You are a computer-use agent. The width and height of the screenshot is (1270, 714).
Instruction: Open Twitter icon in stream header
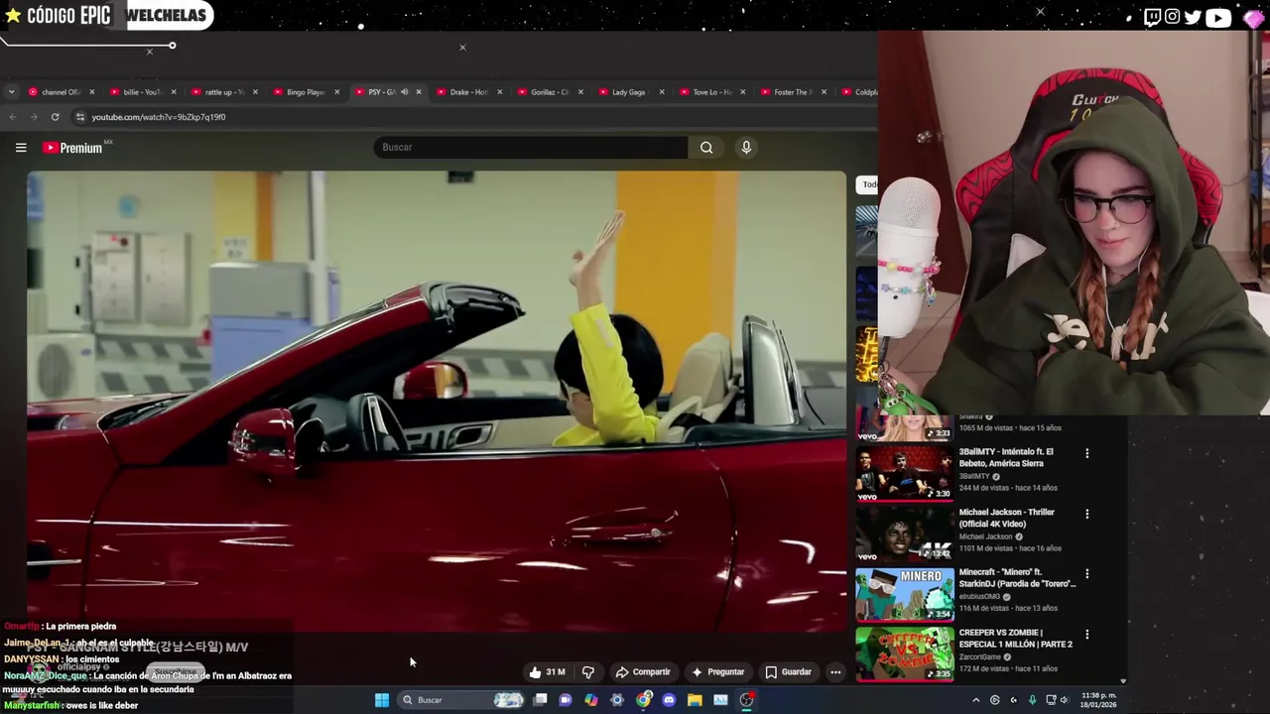coord(1193,17)
